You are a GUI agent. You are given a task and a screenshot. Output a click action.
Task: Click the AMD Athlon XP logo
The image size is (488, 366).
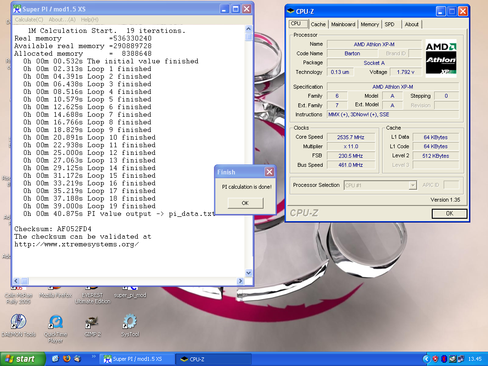[x=441, y=58]
